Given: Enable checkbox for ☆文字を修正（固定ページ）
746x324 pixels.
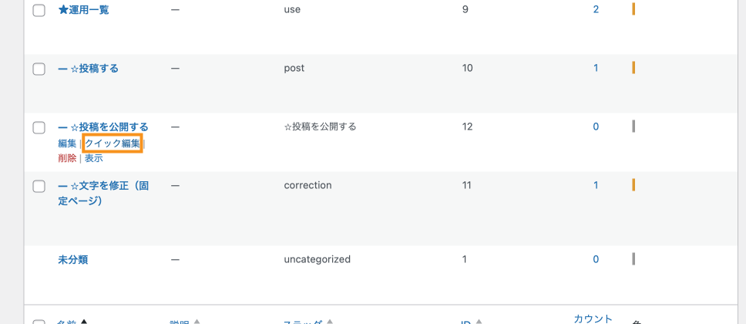Looking at the screenshot, I should point(39,186).
